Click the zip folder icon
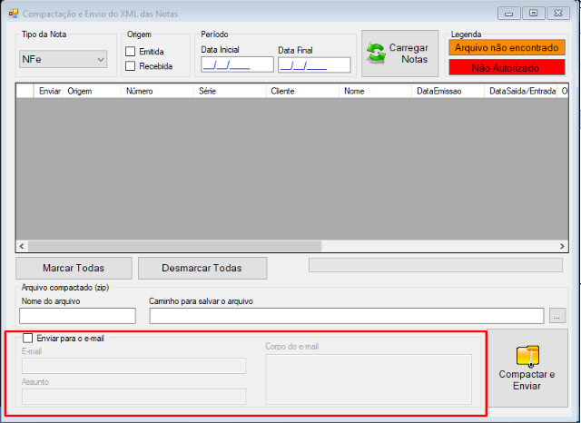 (x=527, y=356)
